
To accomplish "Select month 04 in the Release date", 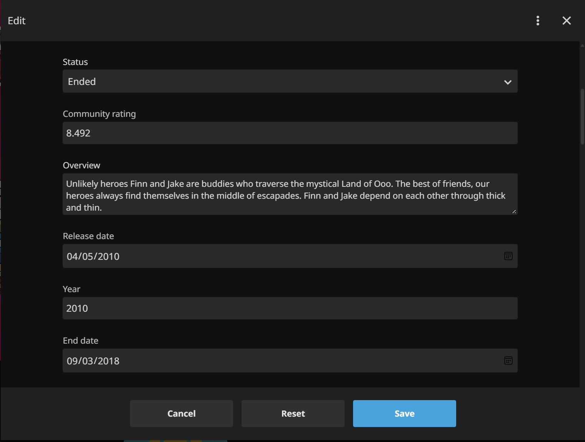I will pyautogui.click(x=72, y=257).
